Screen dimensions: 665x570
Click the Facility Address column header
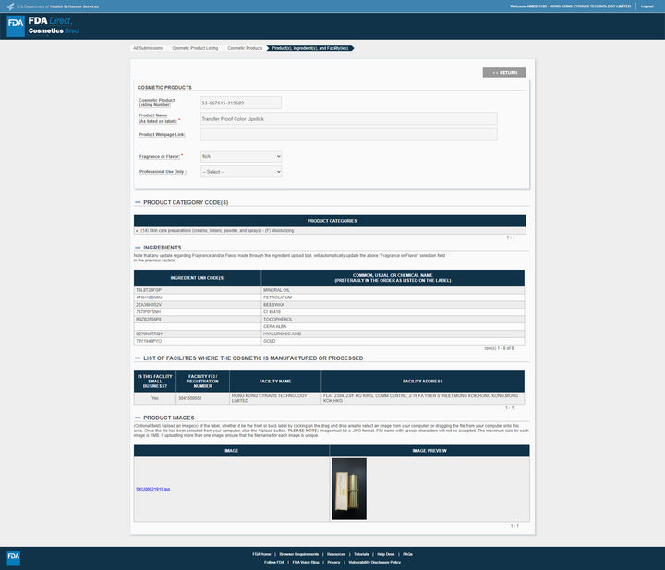tap(423, 382)
